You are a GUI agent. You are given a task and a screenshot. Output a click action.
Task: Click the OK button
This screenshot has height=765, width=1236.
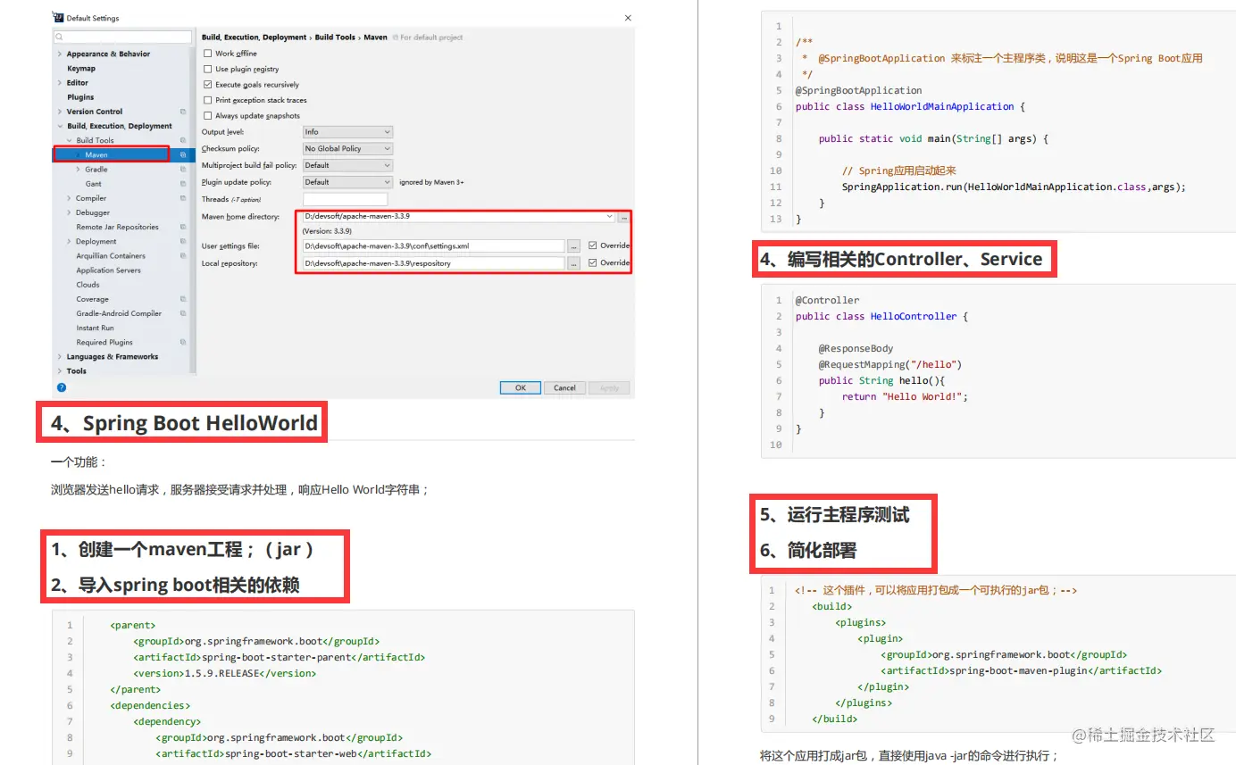tap(520, 387)
